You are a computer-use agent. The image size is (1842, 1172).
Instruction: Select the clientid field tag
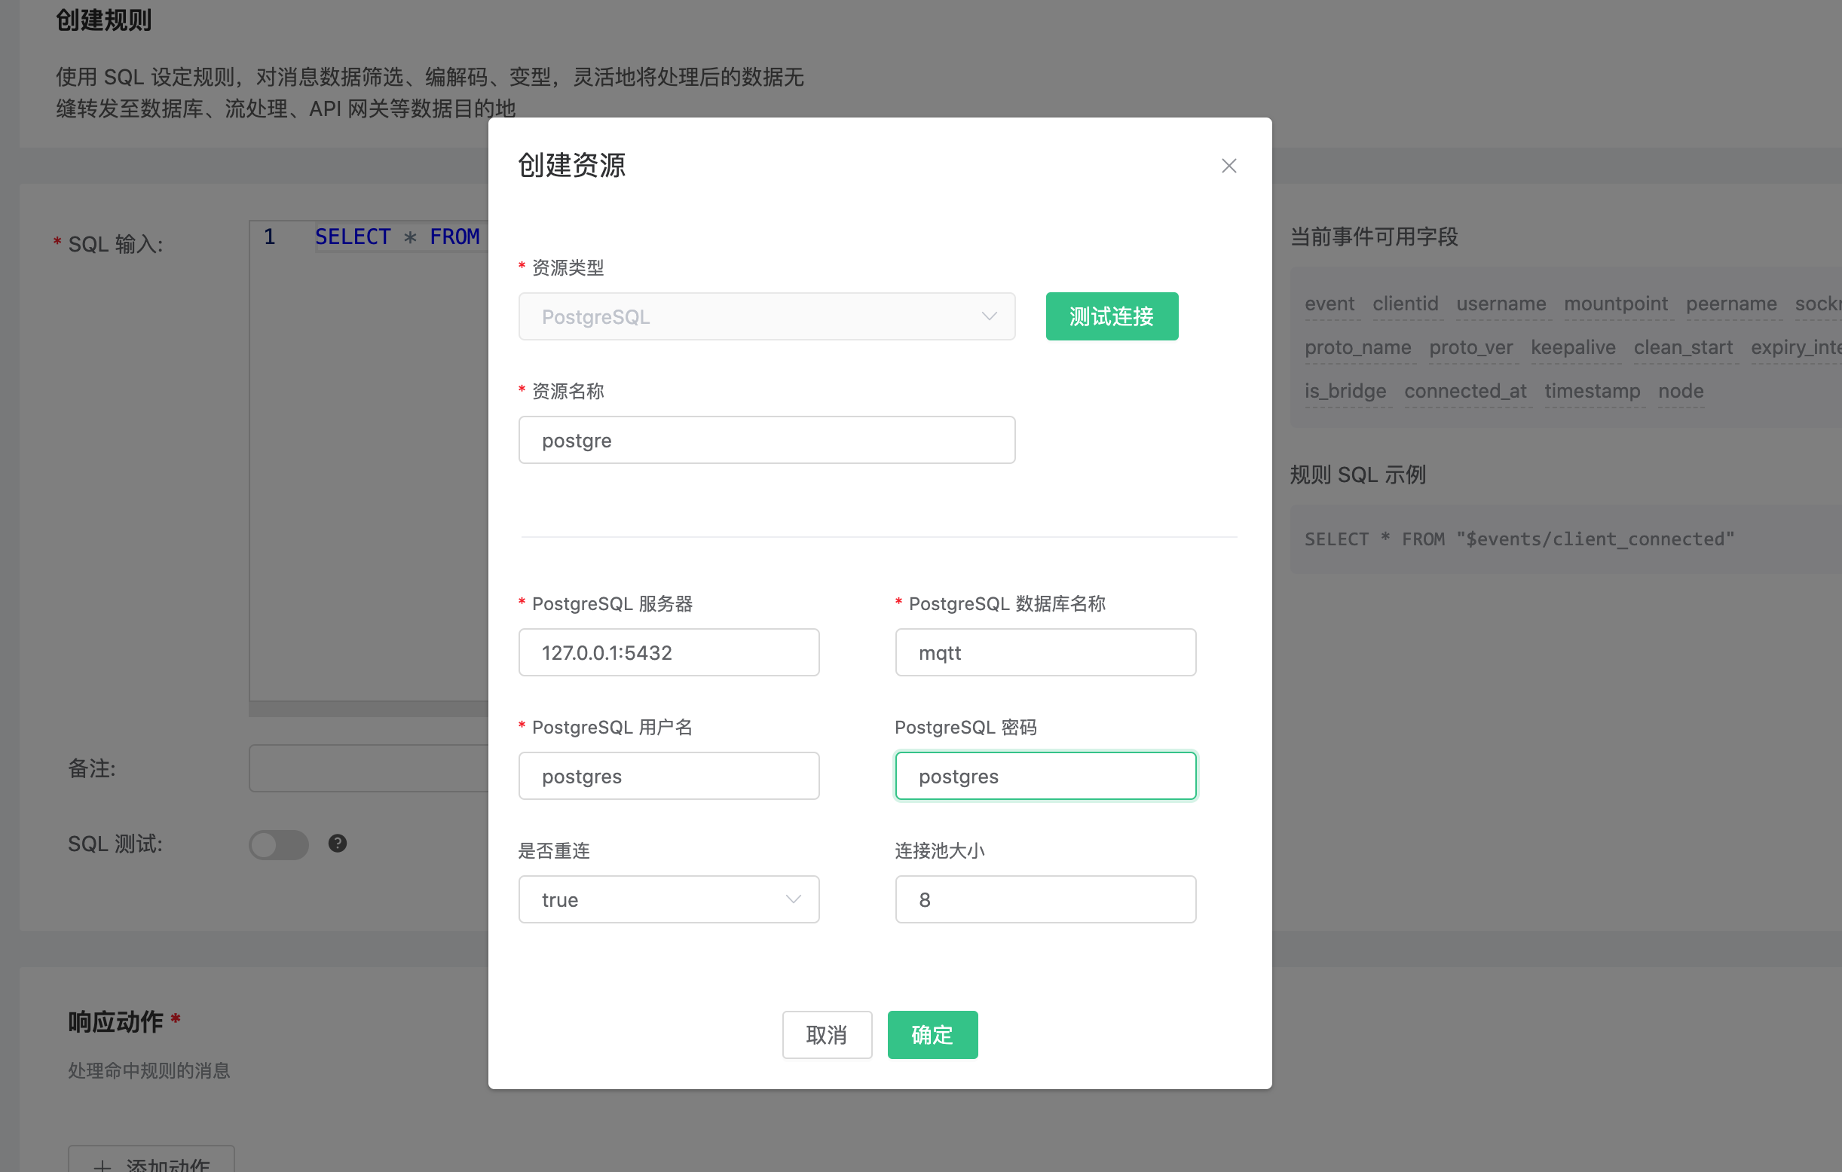coord(1405,304)
